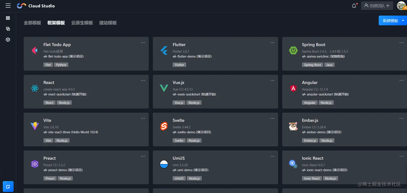Click the React atom logo icon
Viewport: 407px width, 193px height.
[35, 88]
